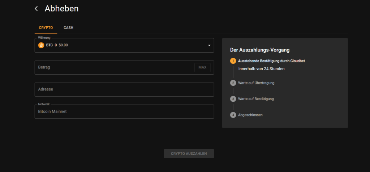370x172 pixels.
Task: Select step 3 circle Warte auf Bestätigung
Action: [233, 99]
